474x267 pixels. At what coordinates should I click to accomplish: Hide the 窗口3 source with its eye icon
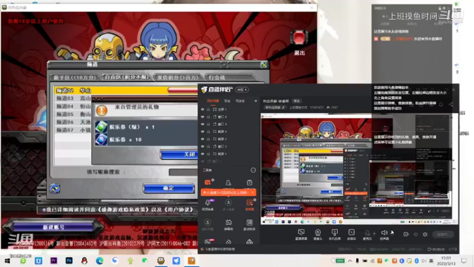[203, 124]
